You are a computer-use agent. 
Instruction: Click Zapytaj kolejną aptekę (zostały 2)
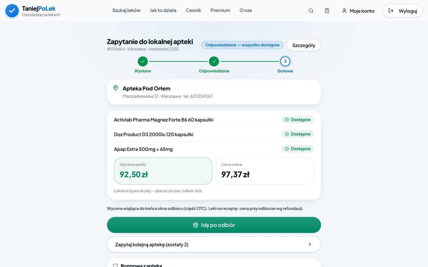(214, 244)
